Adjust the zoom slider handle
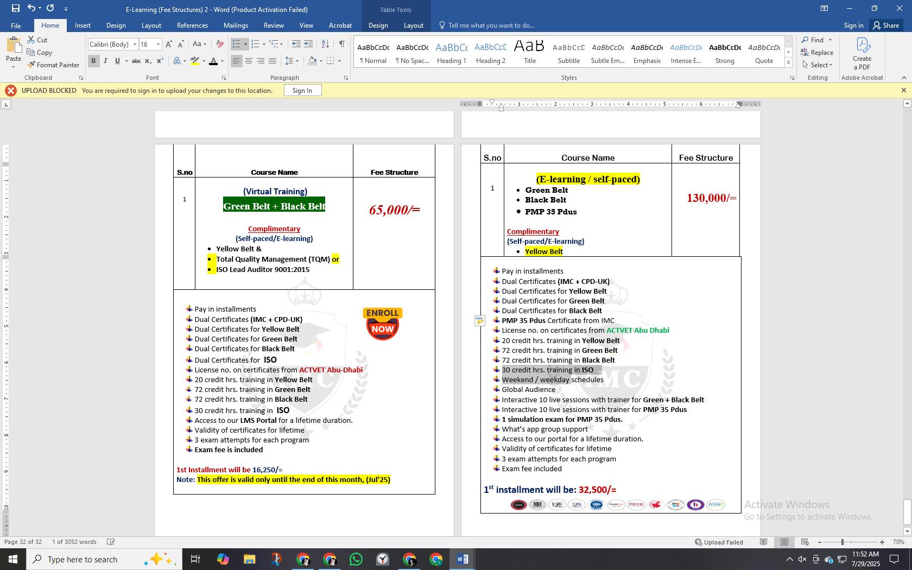This screenshot has width=912, height=570. click(843, 542)
